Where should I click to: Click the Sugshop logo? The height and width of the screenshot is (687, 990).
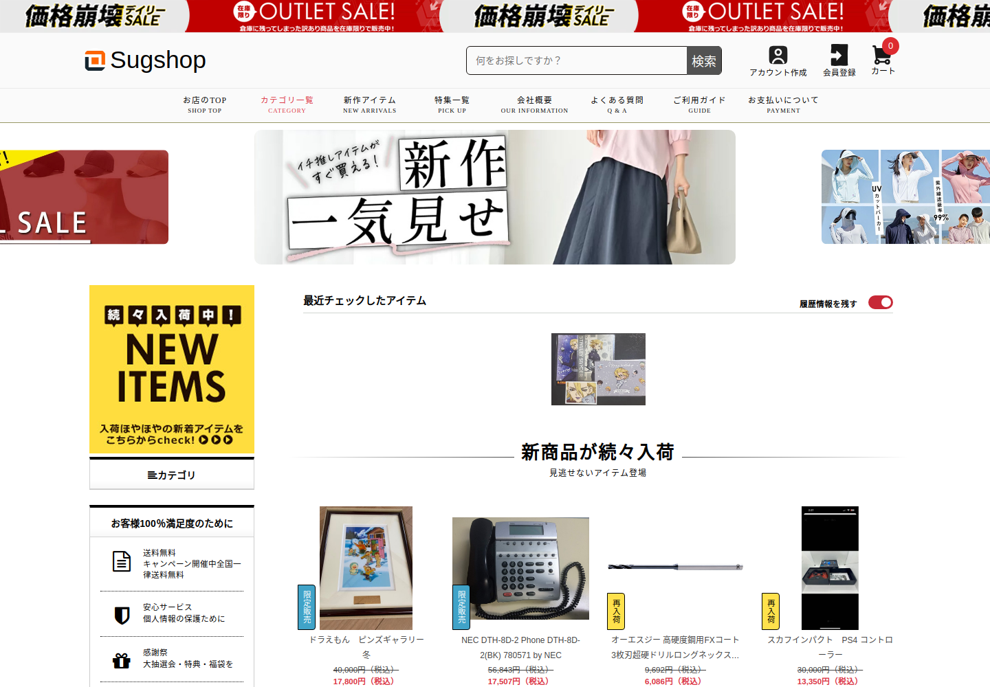tap(145, 60)
